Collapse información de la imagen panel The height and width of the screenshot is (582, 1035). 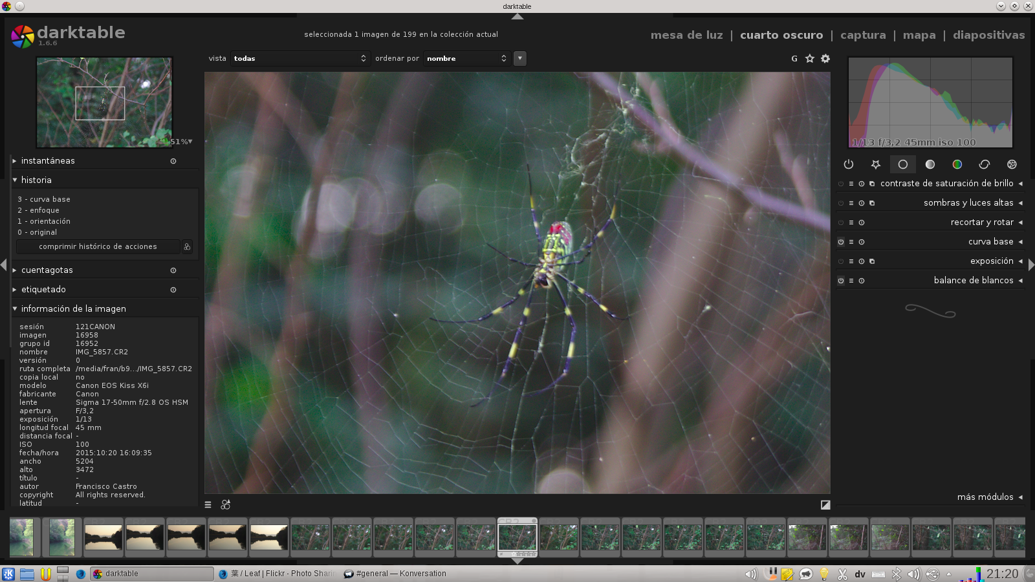tap(14, 309)
